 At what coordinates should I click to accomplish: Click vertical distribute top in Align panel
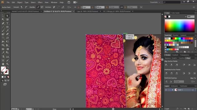166,73
